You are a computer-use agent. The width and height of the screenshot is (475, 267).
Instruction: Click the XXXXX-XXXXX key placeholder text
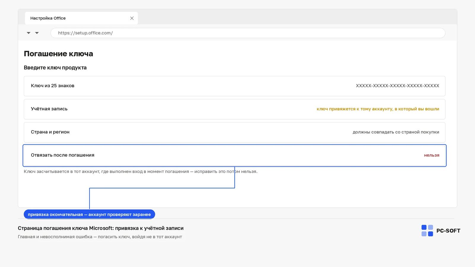coord(398,86)
